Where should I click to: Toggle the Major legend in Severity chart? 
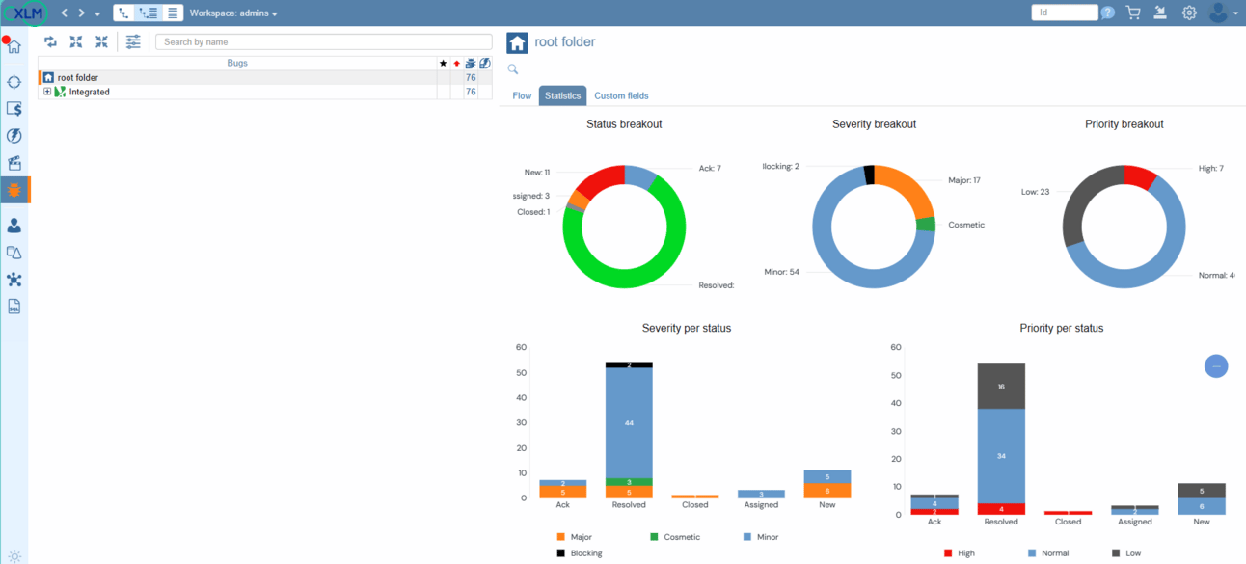point(574,537)
